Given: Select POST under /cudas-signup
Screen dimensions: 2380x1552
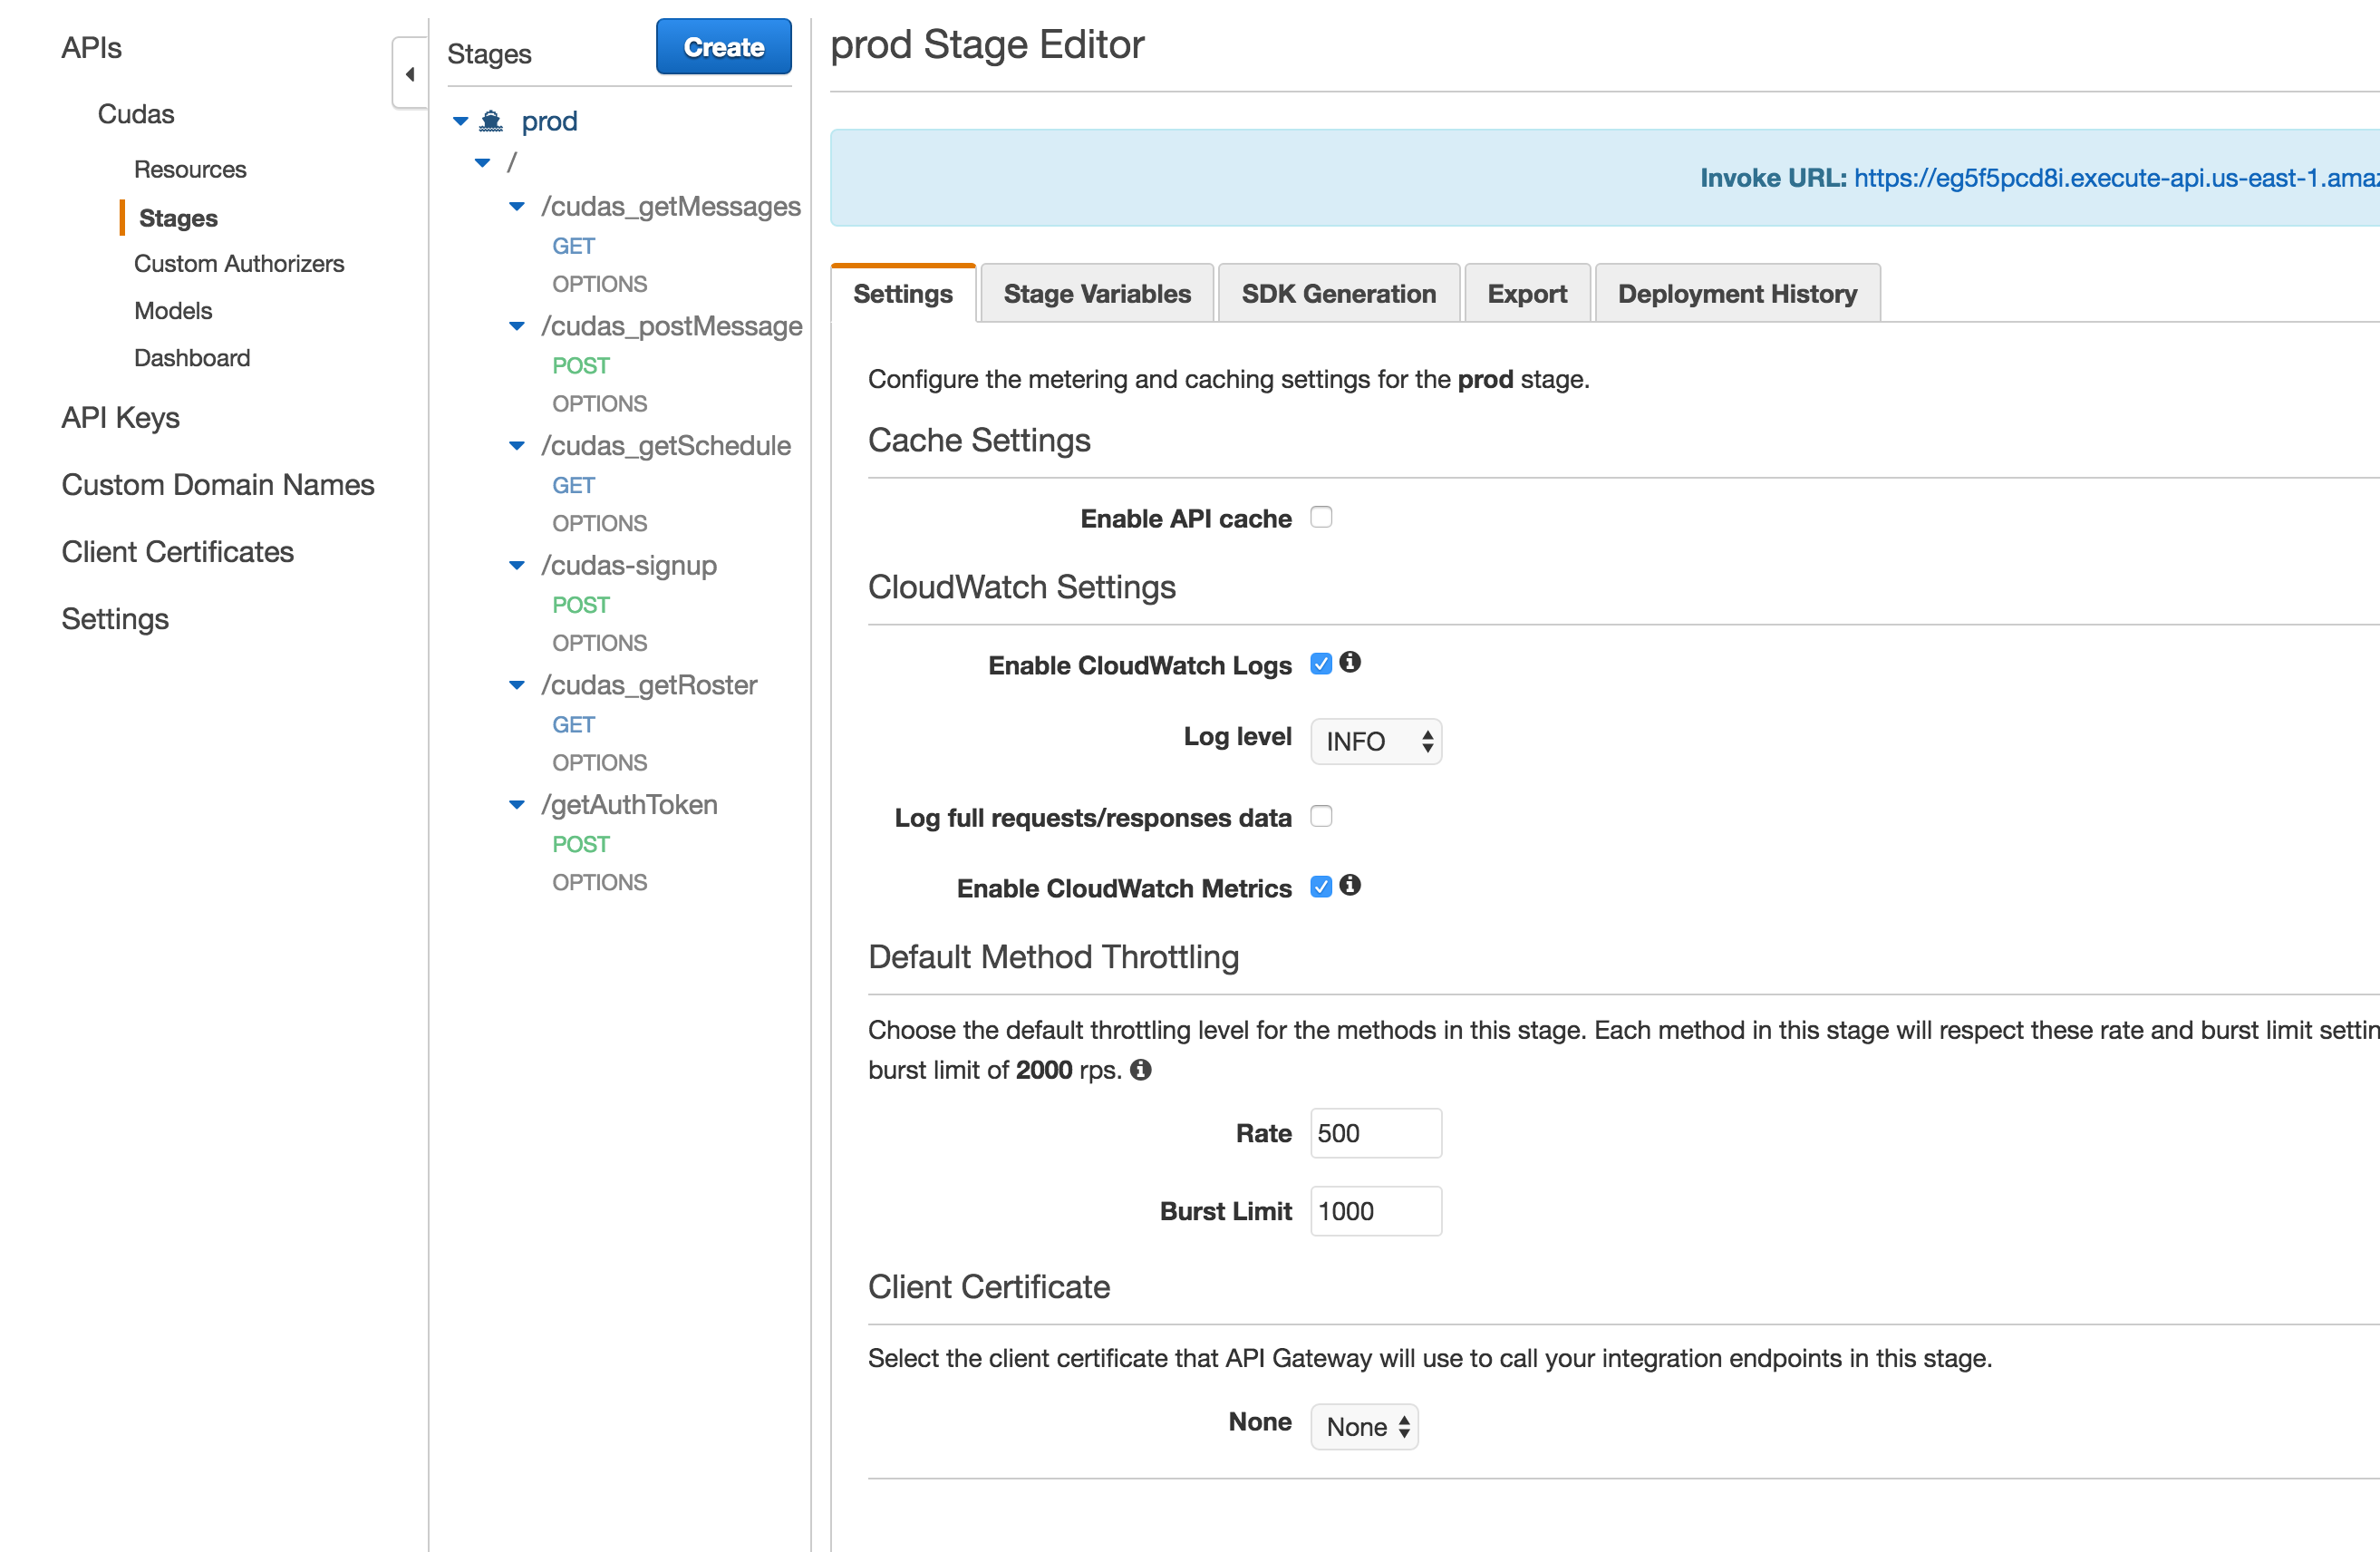Looking at the screenshot, I should tap(581, 605).
